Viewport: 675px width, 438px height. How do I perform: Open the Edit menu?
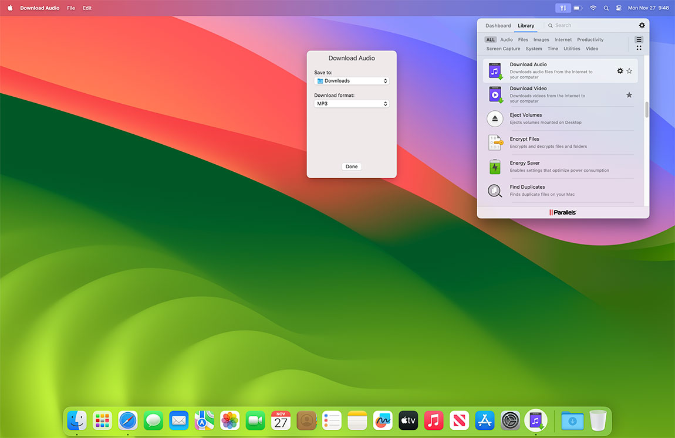(87, 8)
